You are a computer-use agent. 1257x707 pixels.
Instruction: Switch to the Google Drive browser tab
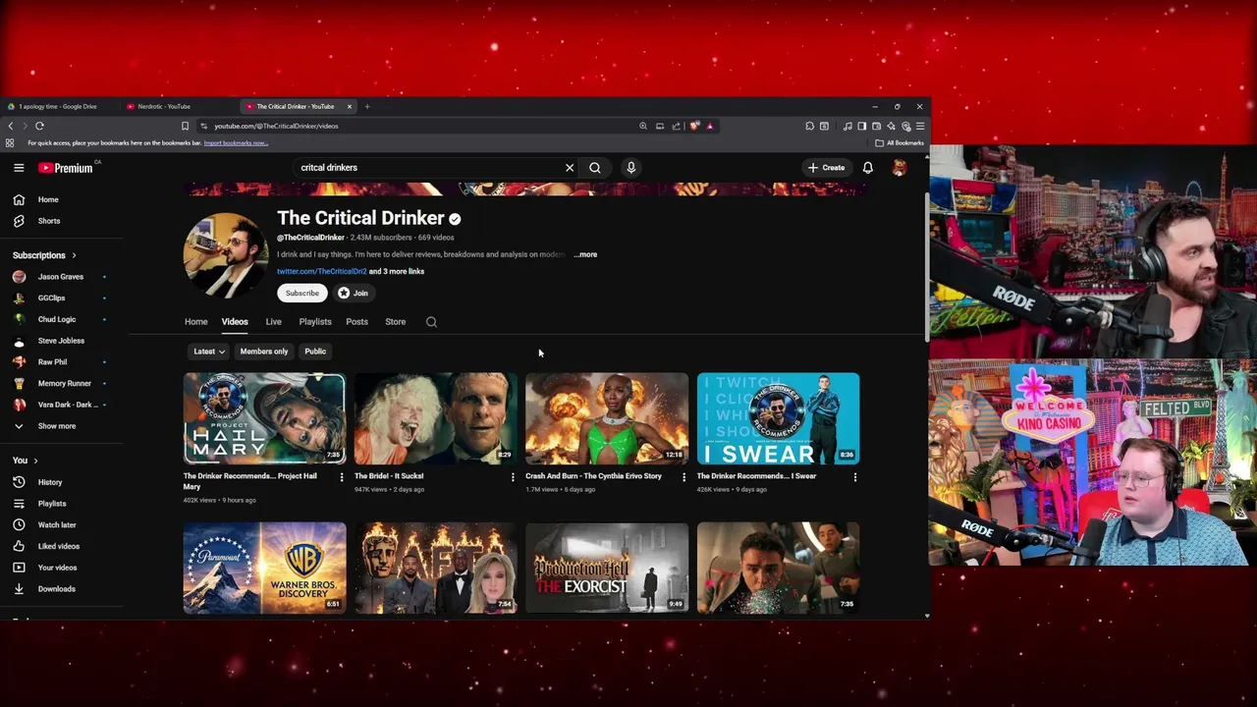[58, 106]
